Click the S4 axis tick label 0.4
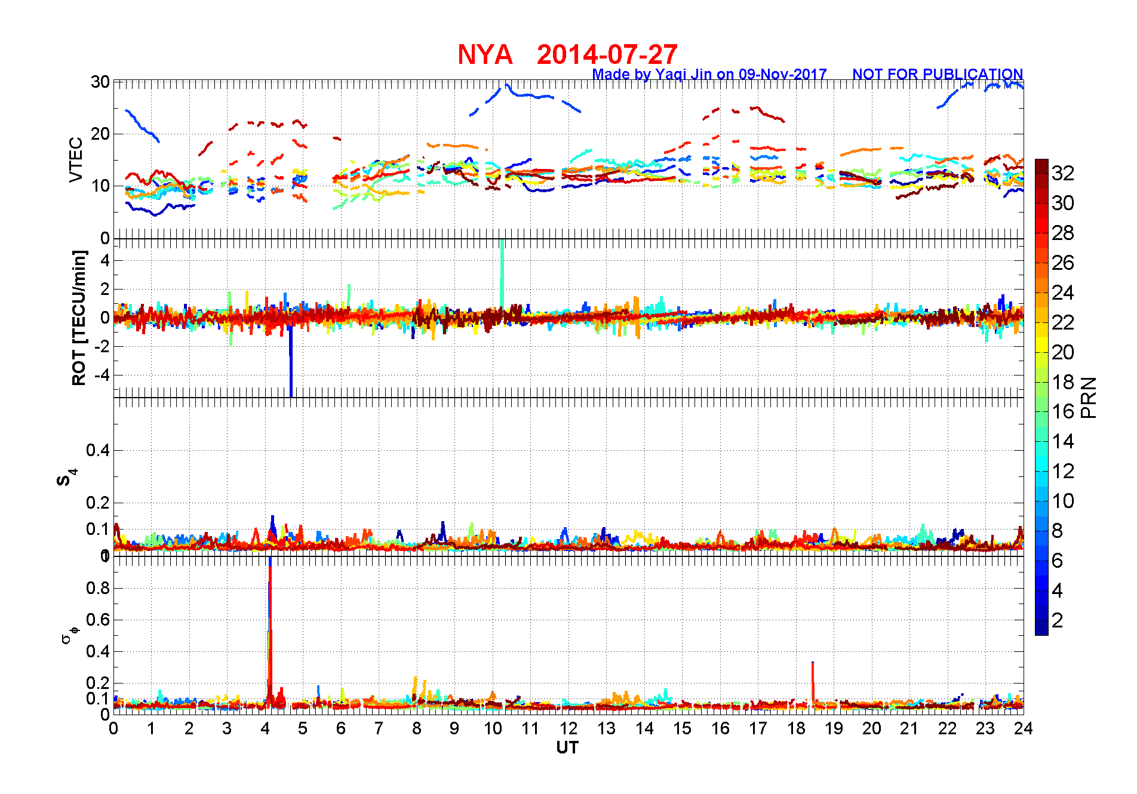 pos(98,450)
